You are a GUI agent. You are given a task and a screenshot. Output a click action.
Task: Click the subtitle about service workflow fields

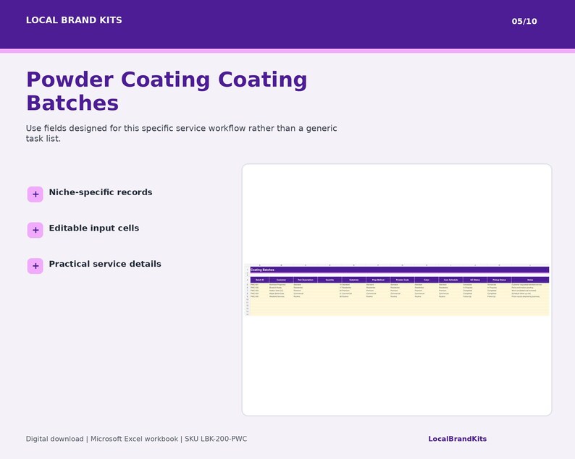(x=181, y=133)
